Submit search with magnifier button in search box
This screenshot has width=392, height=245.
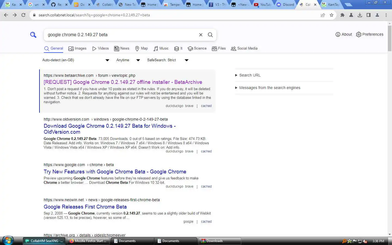click(210, 35)
